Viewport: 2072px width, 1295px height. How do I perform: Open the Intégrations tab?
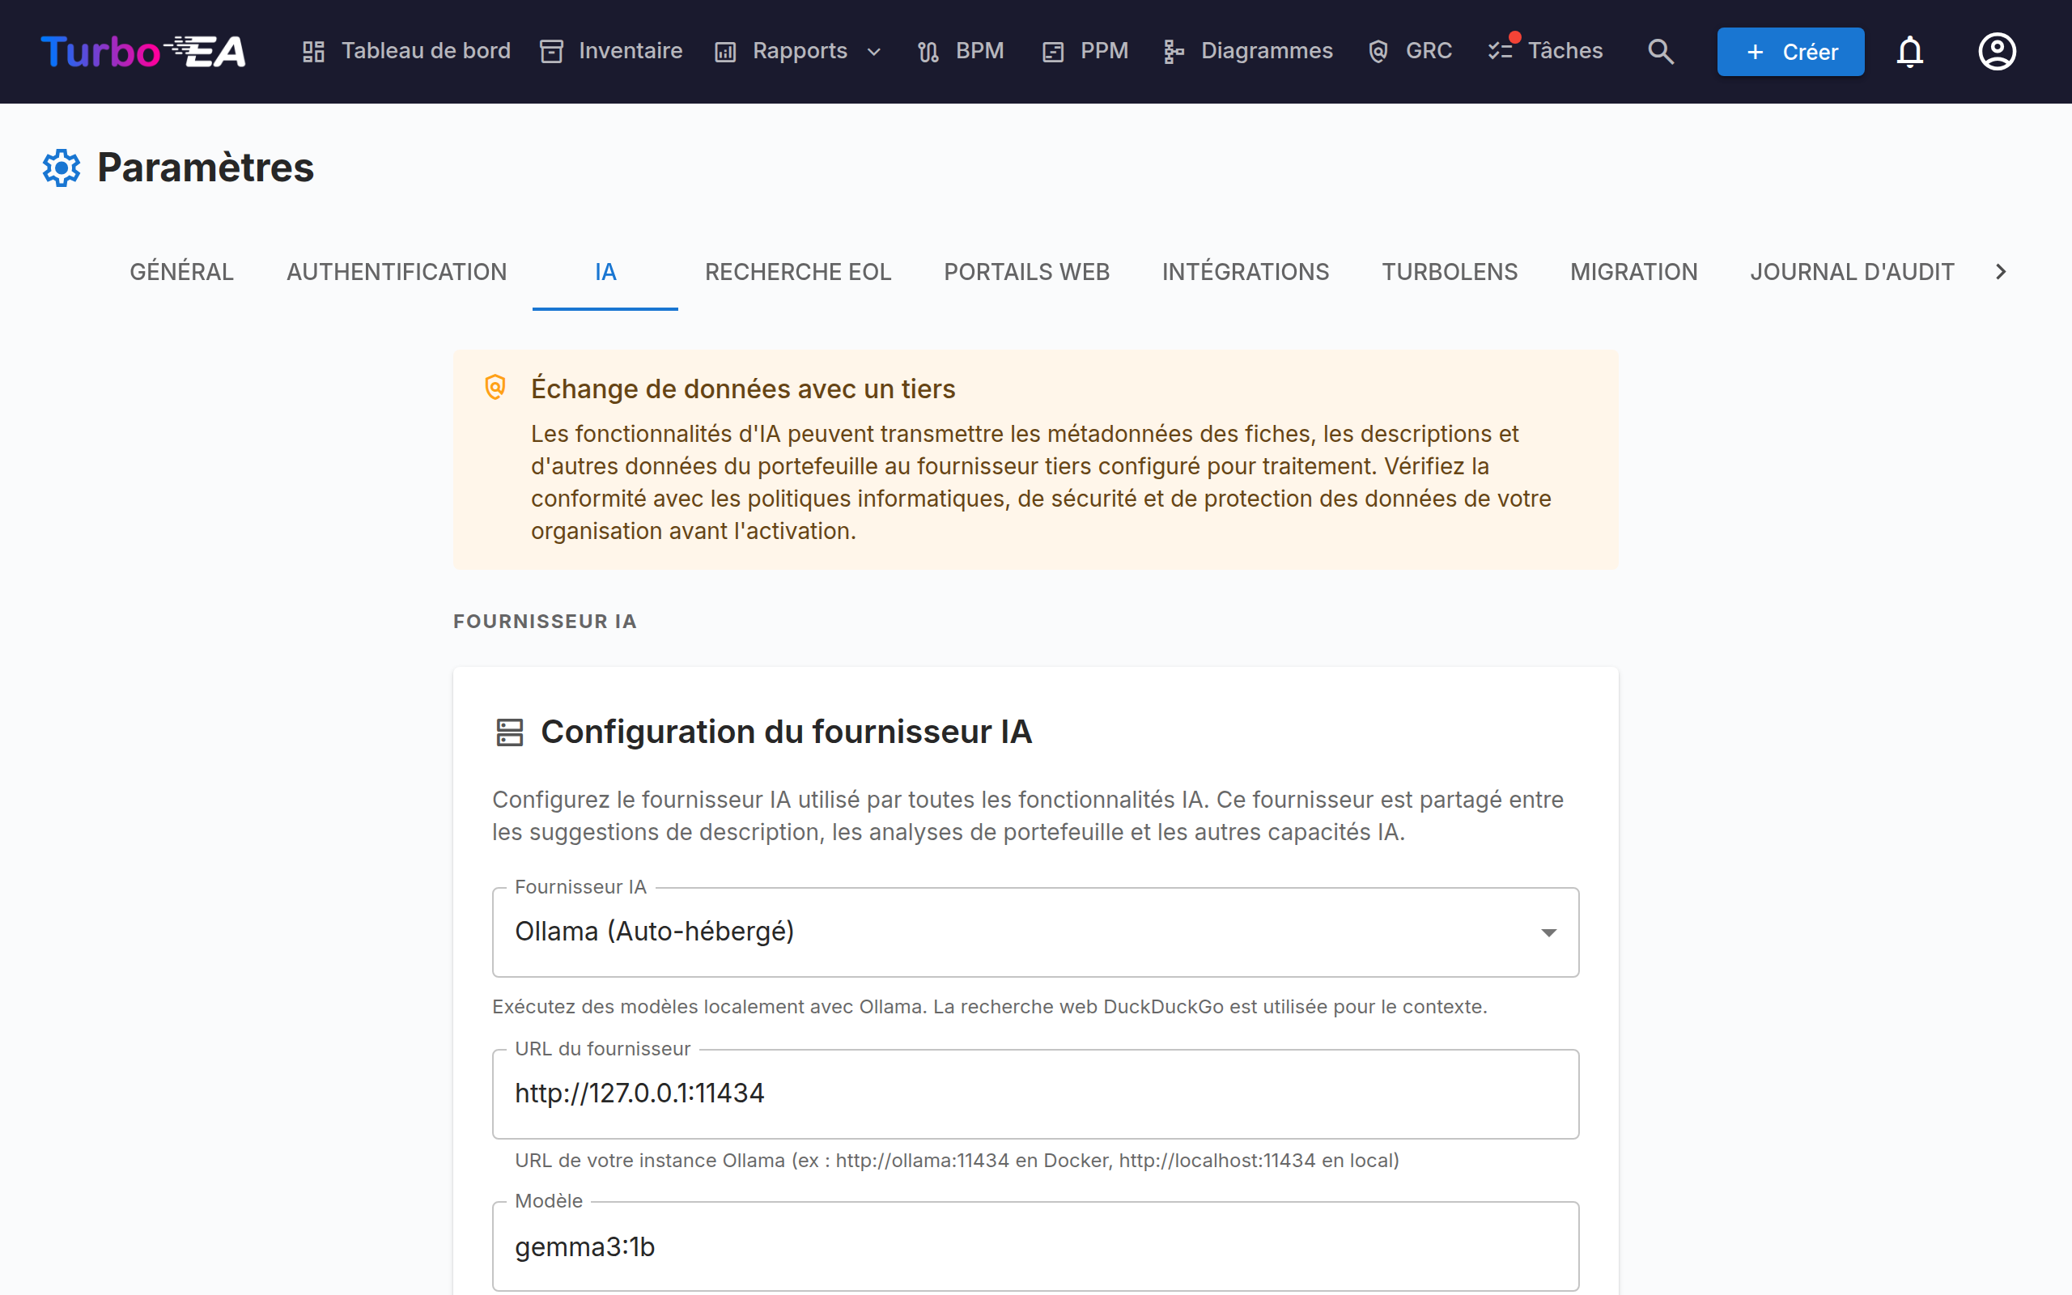click(x=1246, y=271)
